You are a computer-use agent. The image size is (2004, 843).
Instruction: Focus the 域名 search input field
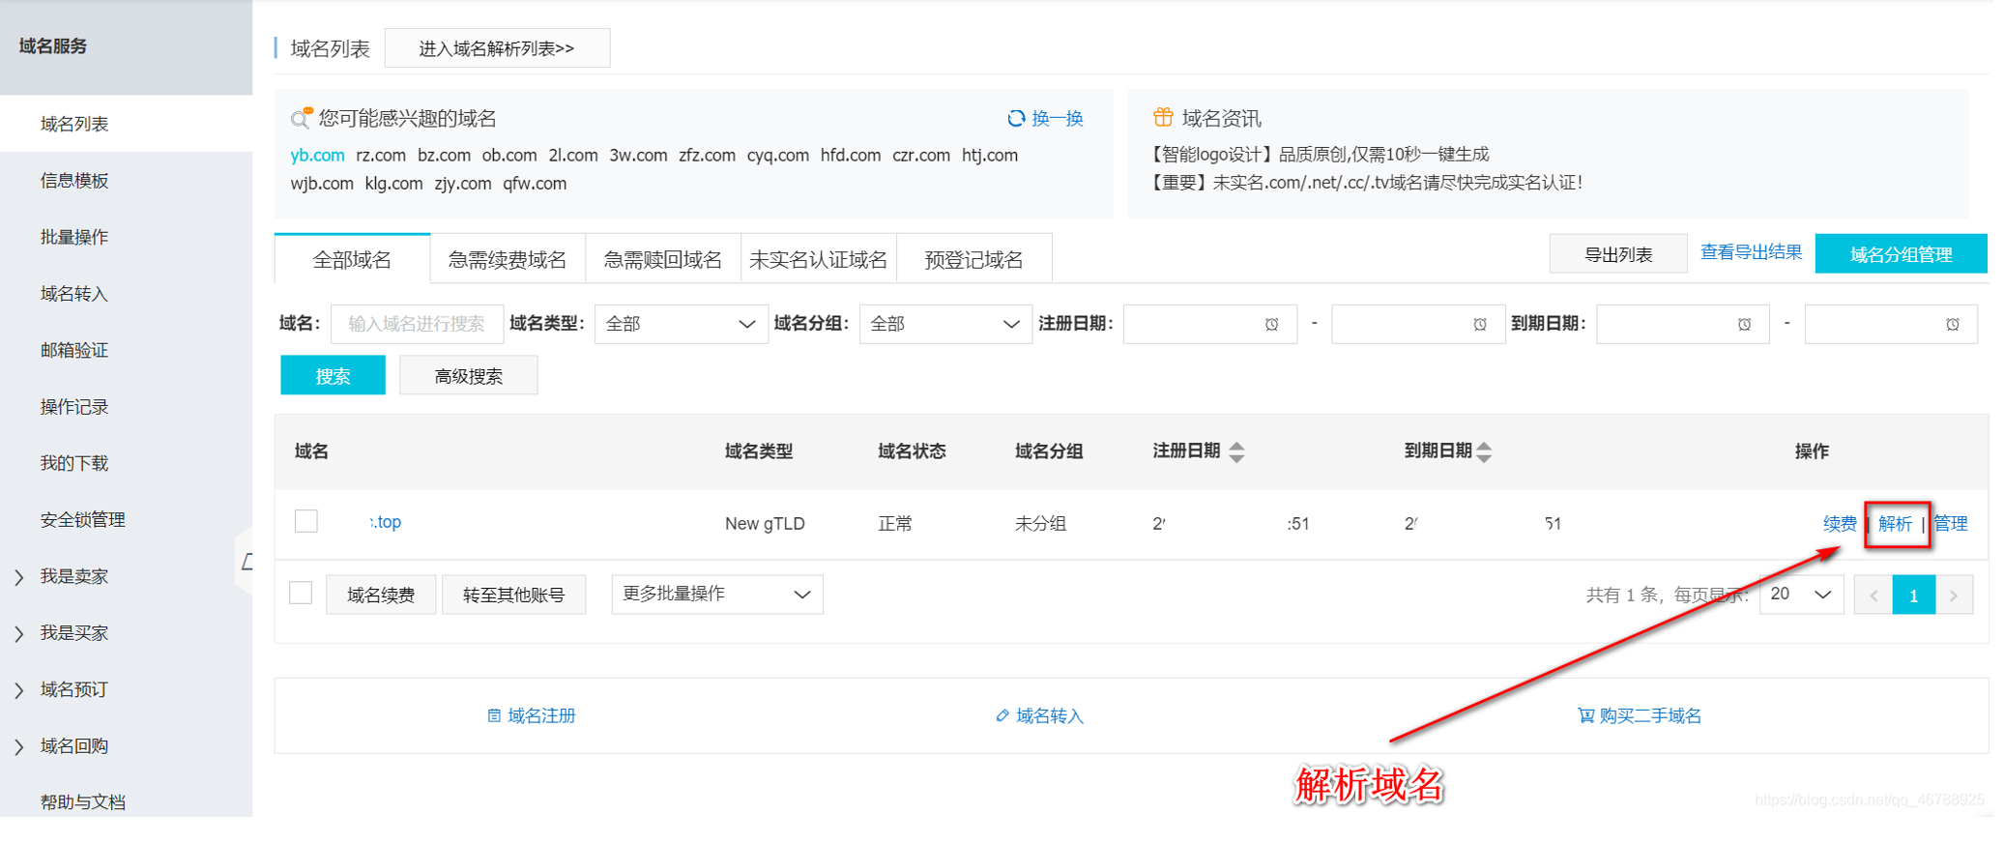417,324
